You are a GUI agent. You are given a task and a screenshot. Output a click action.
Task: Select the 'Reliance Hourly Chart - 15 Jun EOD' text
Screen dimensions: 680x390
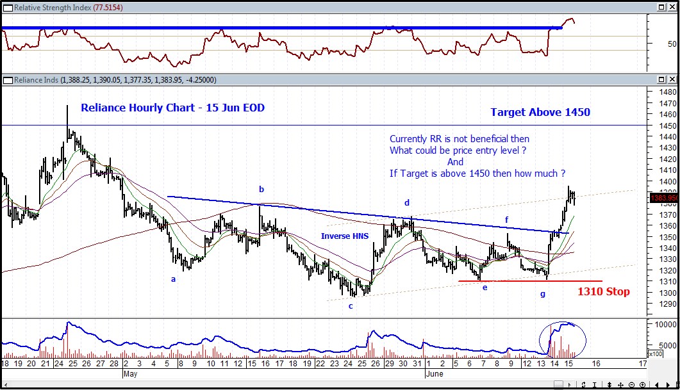(x=172, y=108)
